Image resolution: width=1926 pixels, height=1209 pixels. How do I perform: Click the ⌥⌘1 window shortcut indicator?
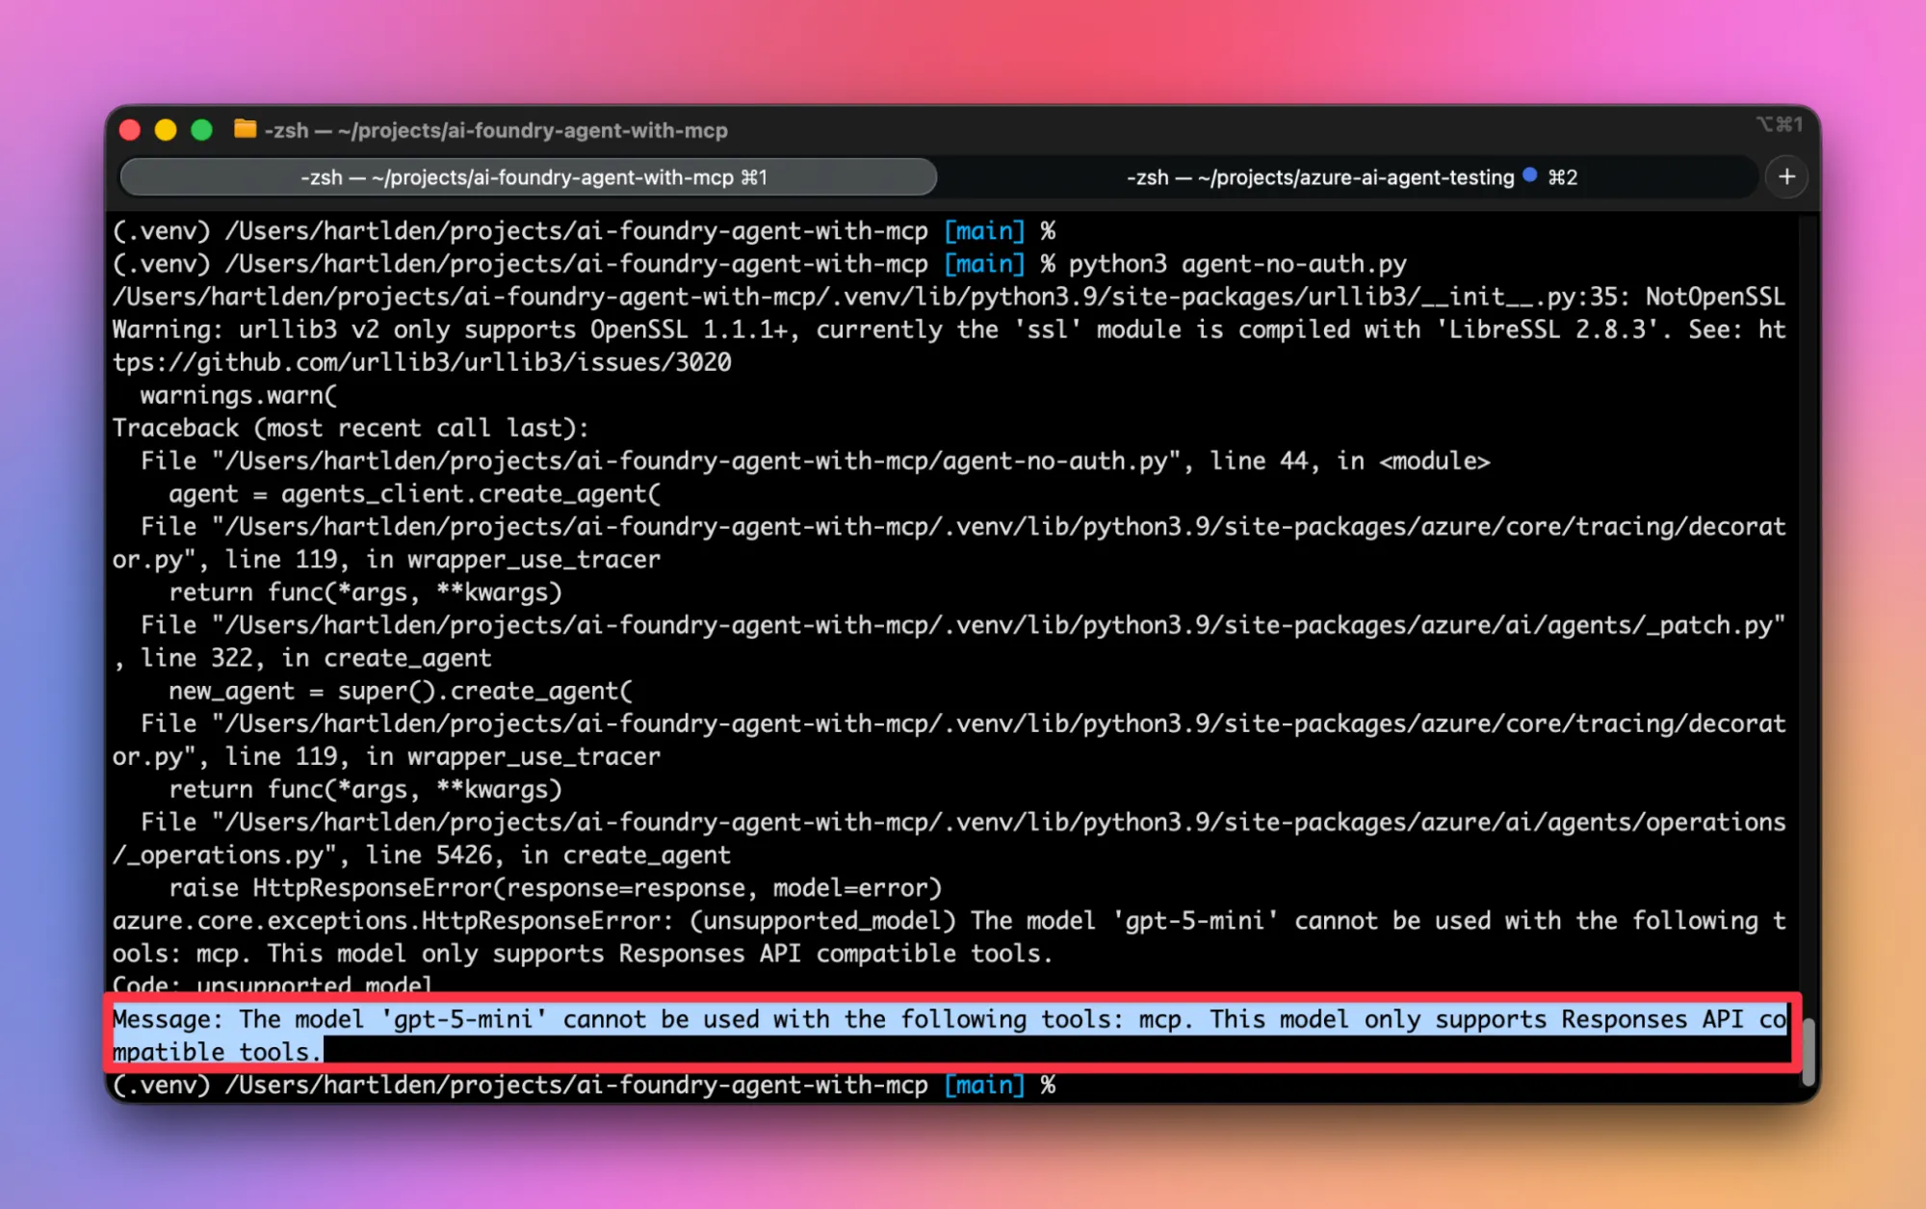pyautogui.click(x=1778, y=124)
